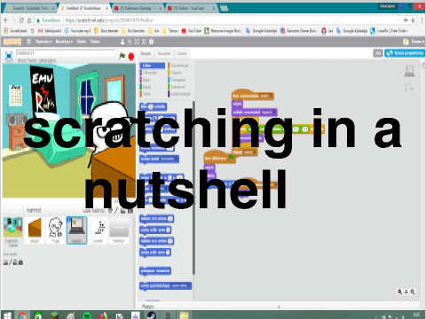Open the Muokkaa menu

pyautogui.click(x=64, y=42)
